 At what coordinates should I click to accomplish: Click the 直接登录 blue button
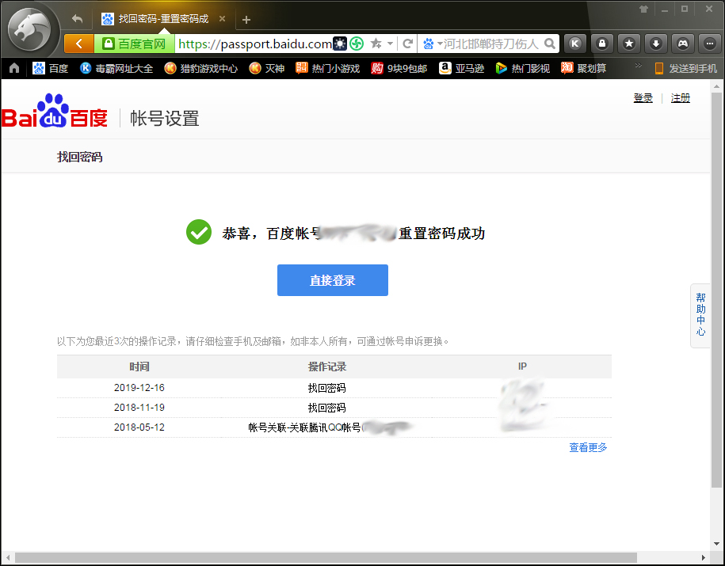[x=332, y=279]
